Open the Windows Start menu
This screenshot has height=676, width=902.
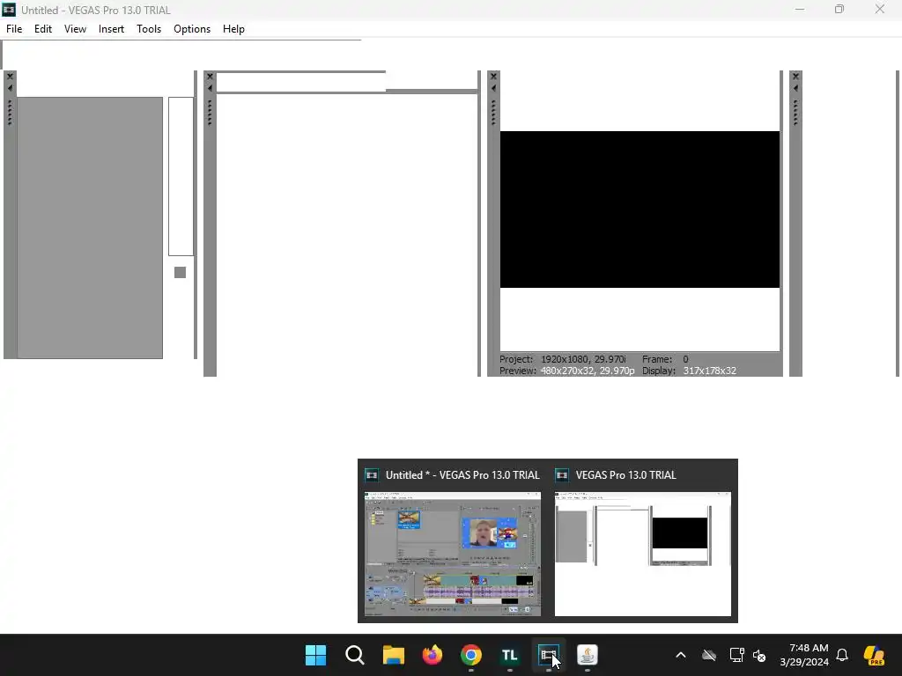315,655
